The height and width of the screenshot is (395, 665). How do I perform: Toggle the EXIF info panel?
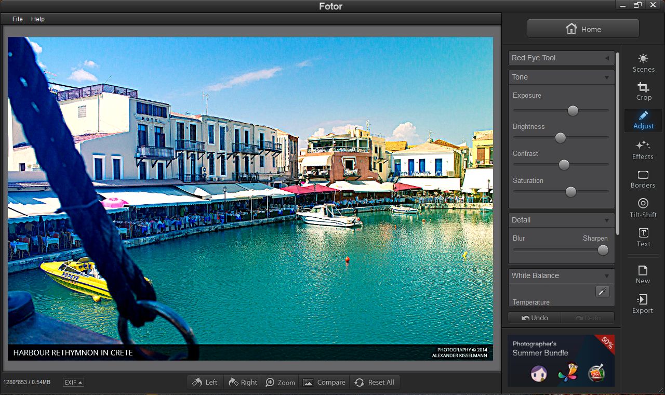[73, 383]
